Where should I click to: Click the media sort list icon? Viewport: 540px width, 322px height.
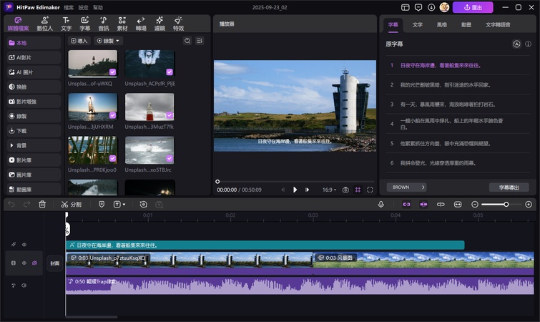[x=200, y=41]
